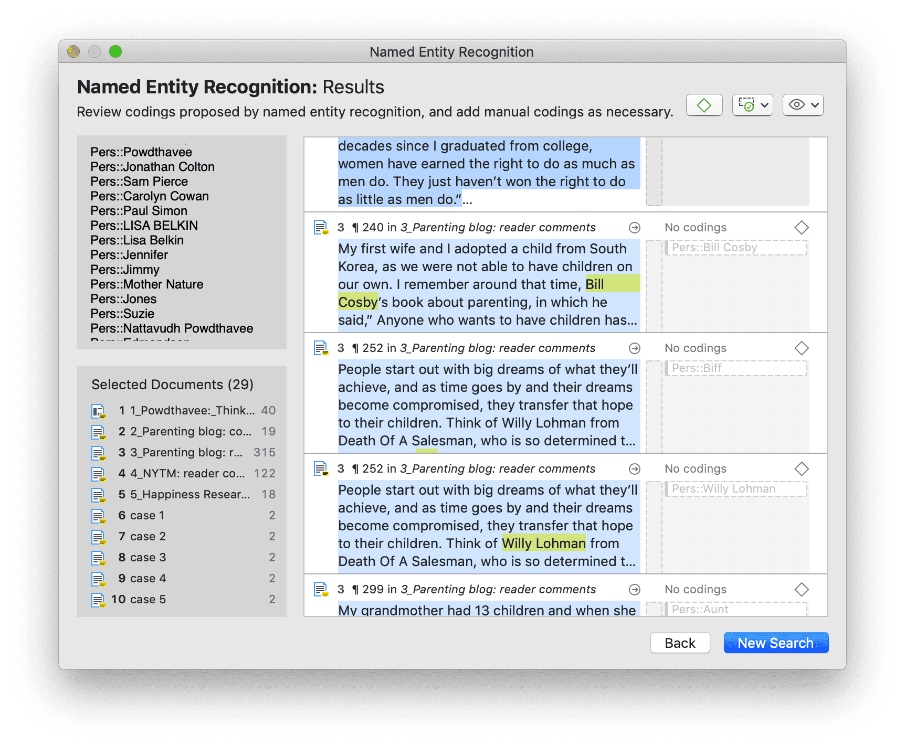The image size is (905, 747).
Task: Click the highlighted name Willy Lohman in text
Action: click(543, 543)
